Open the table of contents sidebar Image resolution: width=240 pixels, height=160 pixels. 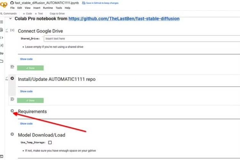pos(2,22)
